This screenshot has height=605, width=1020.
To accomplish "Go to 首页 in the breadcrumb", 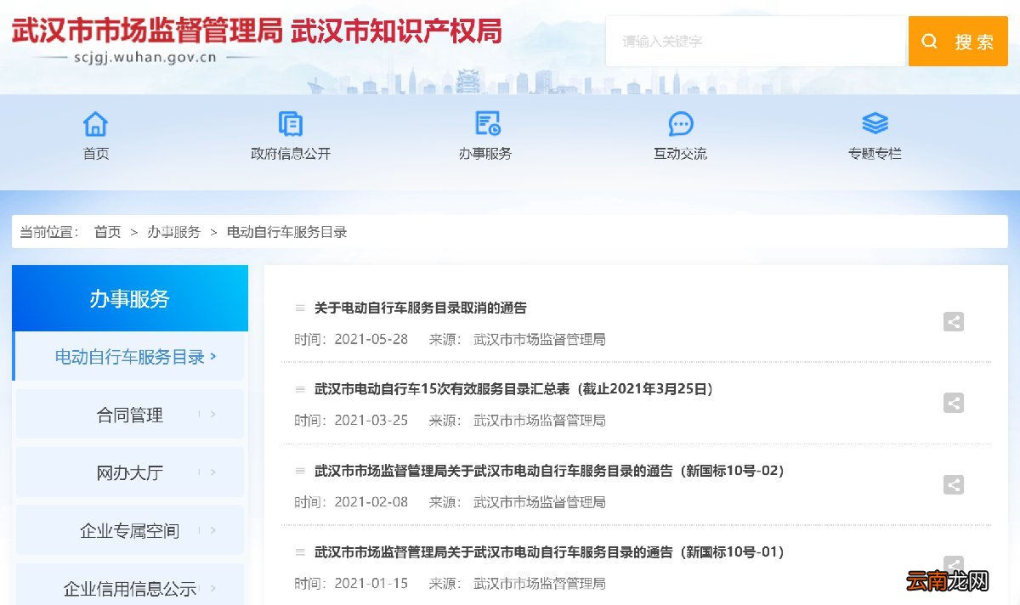I will [x=107, y=232].
